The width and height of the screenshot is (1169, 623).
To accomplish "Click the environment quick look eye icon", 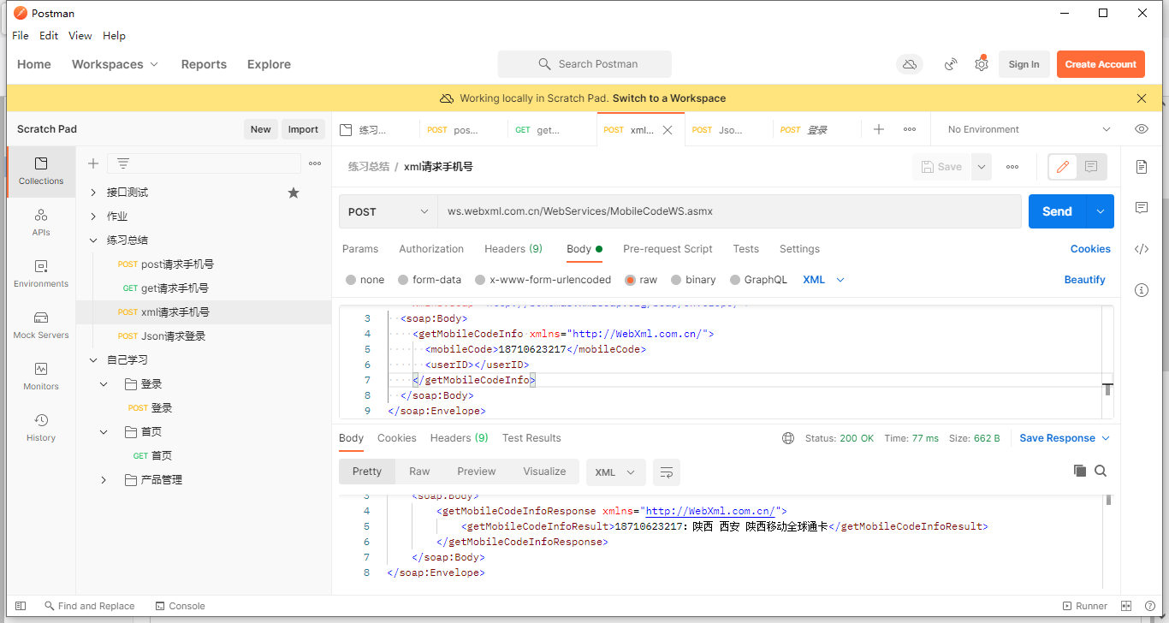I will 1142,129.
